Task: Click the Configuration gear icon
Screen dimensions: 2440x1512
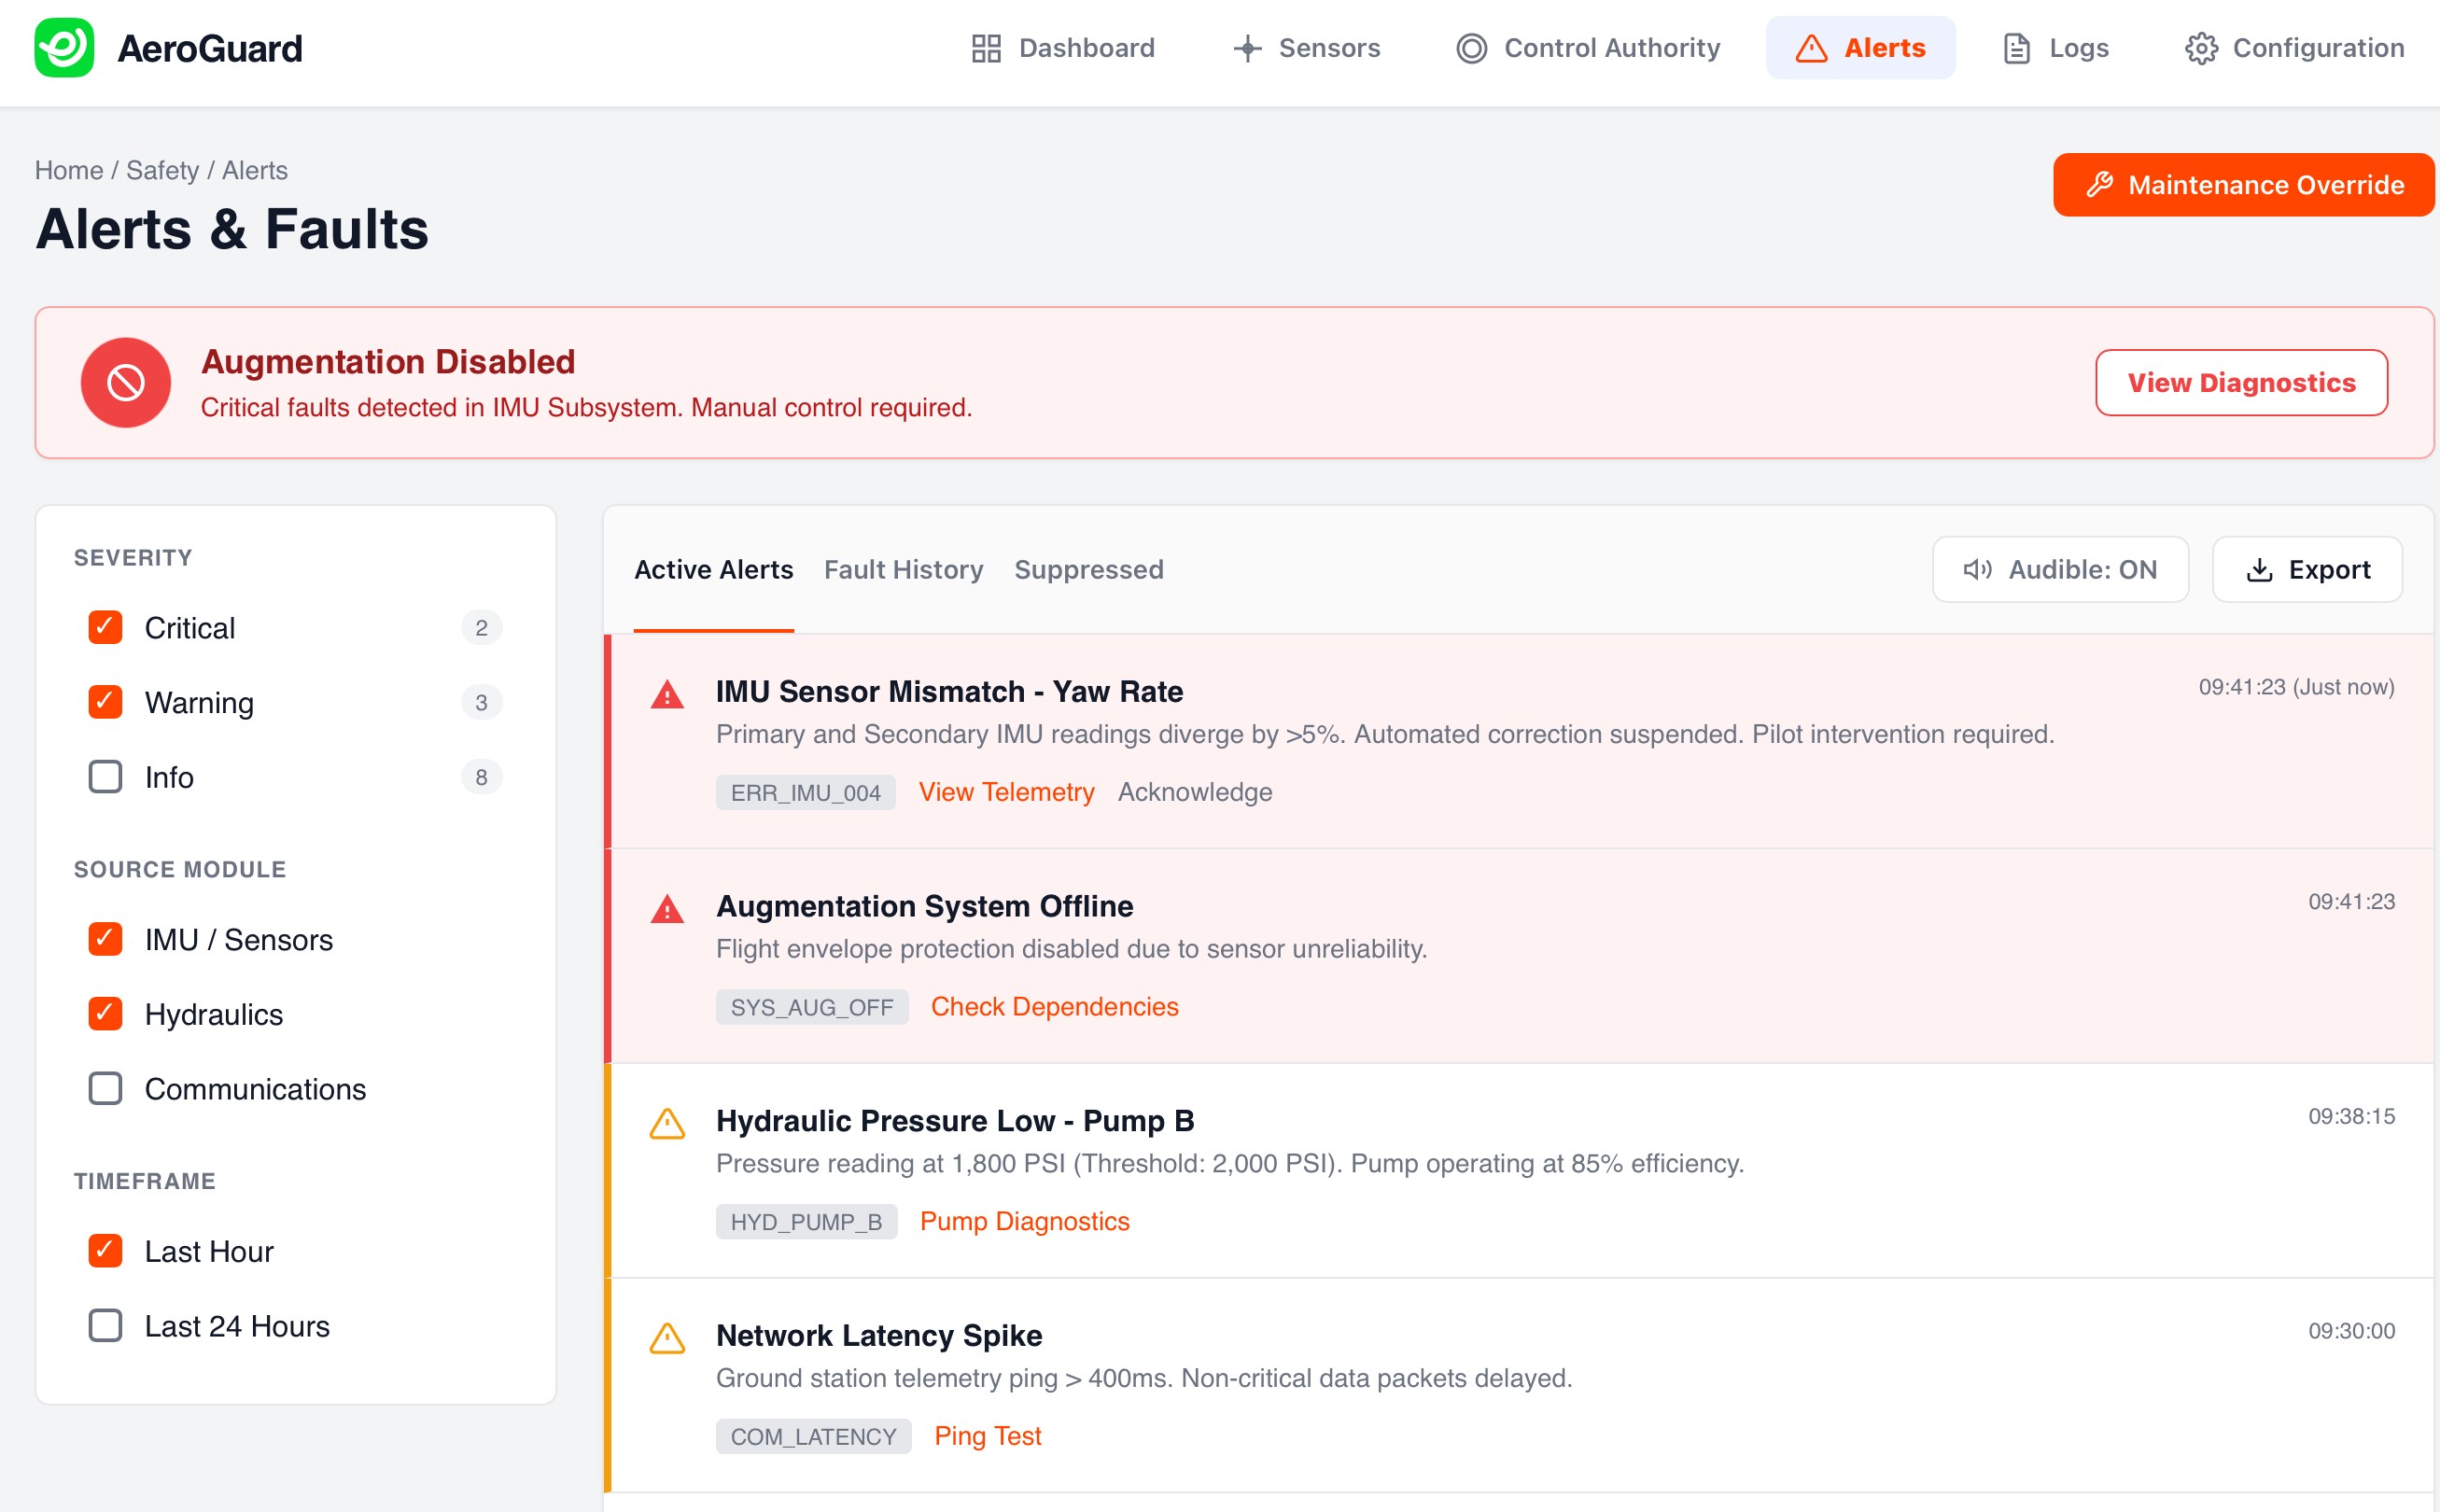Action: (x=2200, y=48)
